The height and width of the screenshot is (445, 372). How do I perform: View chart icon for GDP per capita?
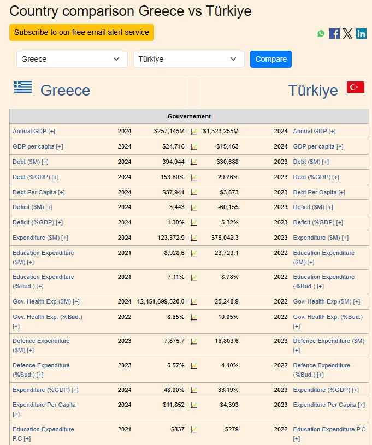[x=193, y=147]
